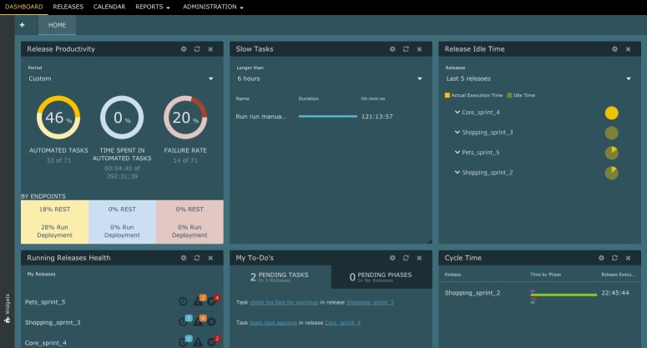Switch to Pending Phases view
Screen dimensions: 647x348
pos(381,277)
